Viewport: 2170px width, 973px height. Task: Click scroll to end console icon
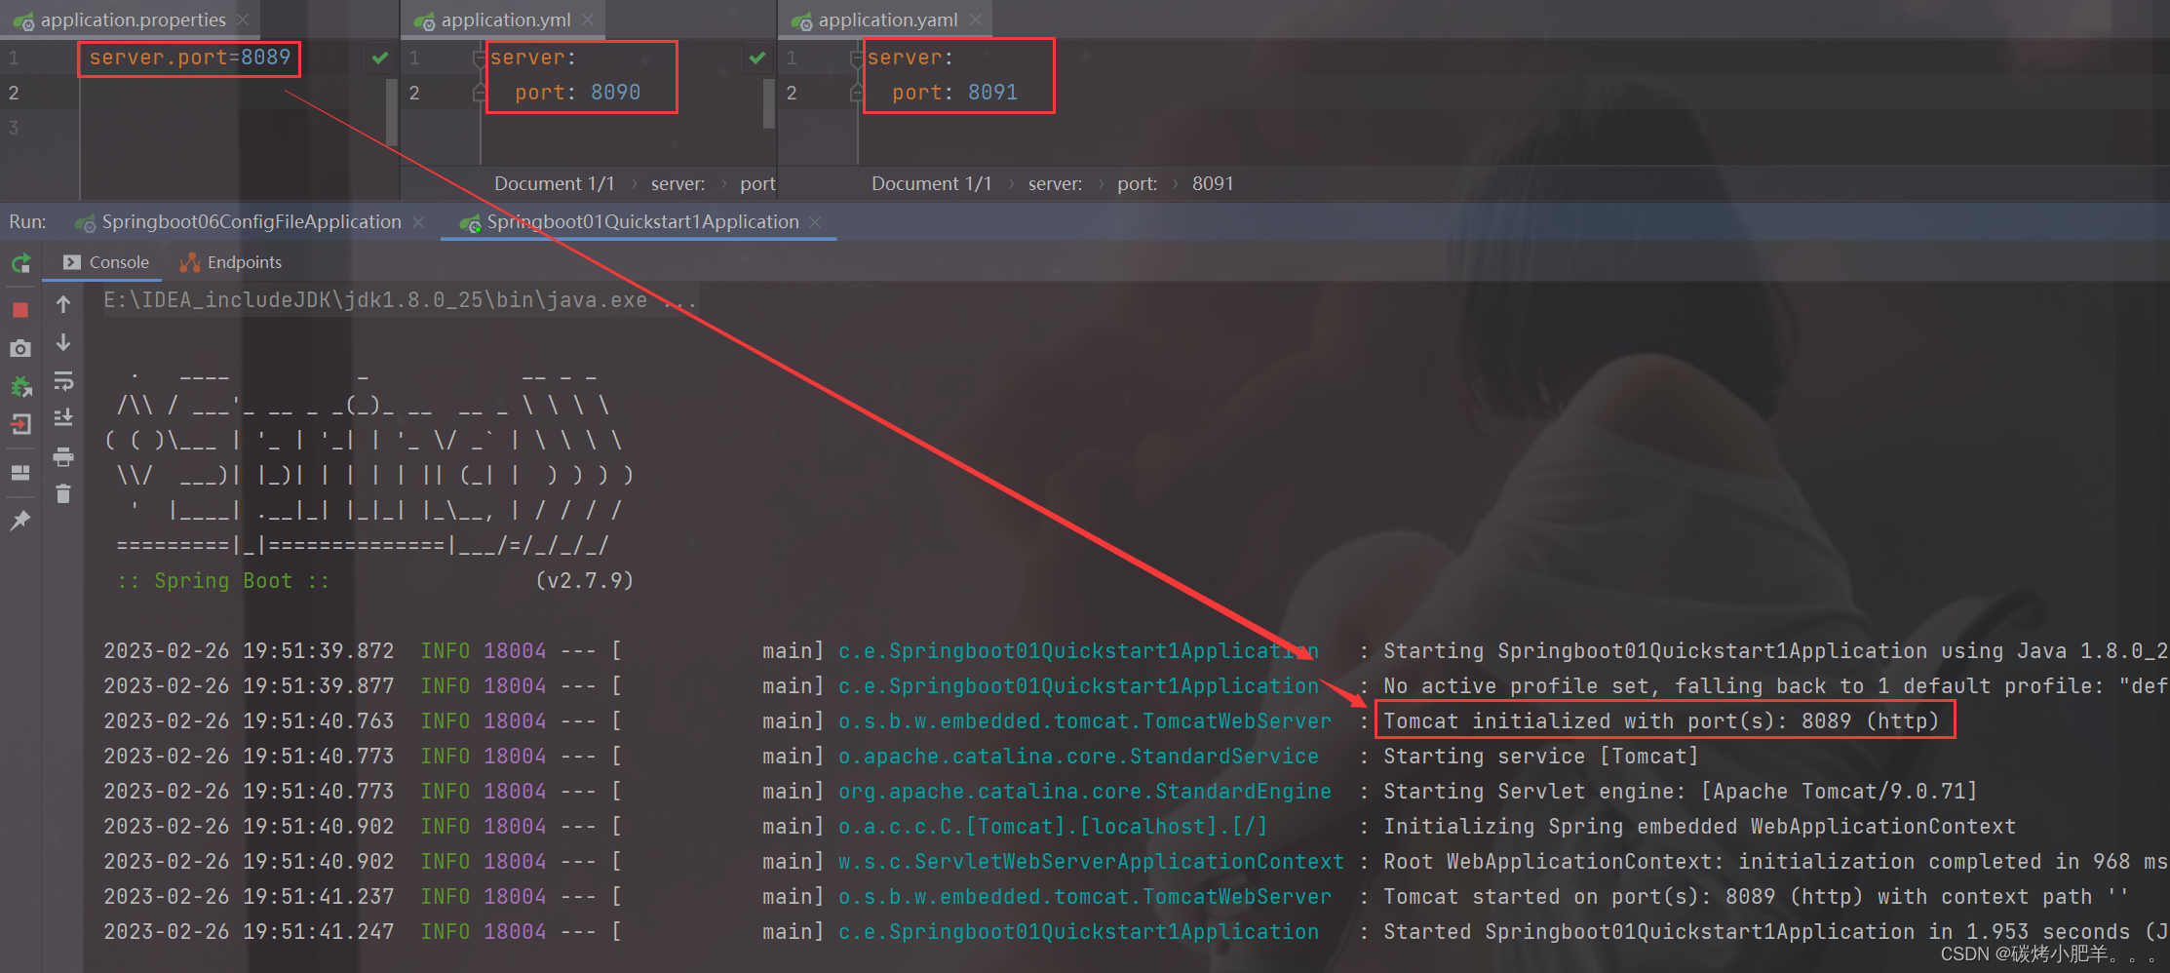pyautogui.click(x=63, y=417)
